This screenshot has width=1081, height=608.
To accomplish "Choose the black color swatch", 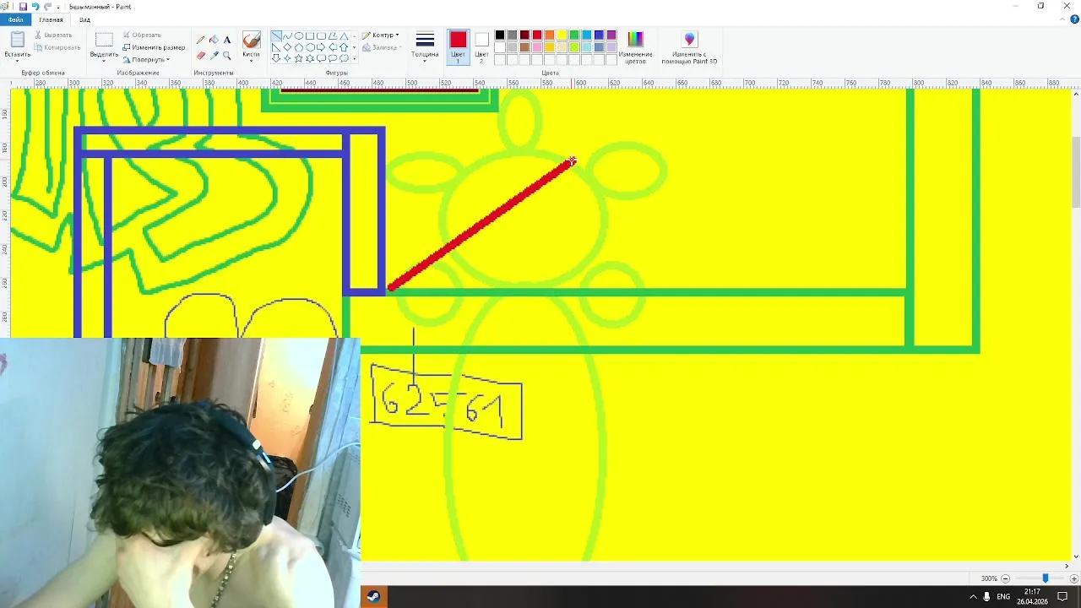I will pos(500,35).
